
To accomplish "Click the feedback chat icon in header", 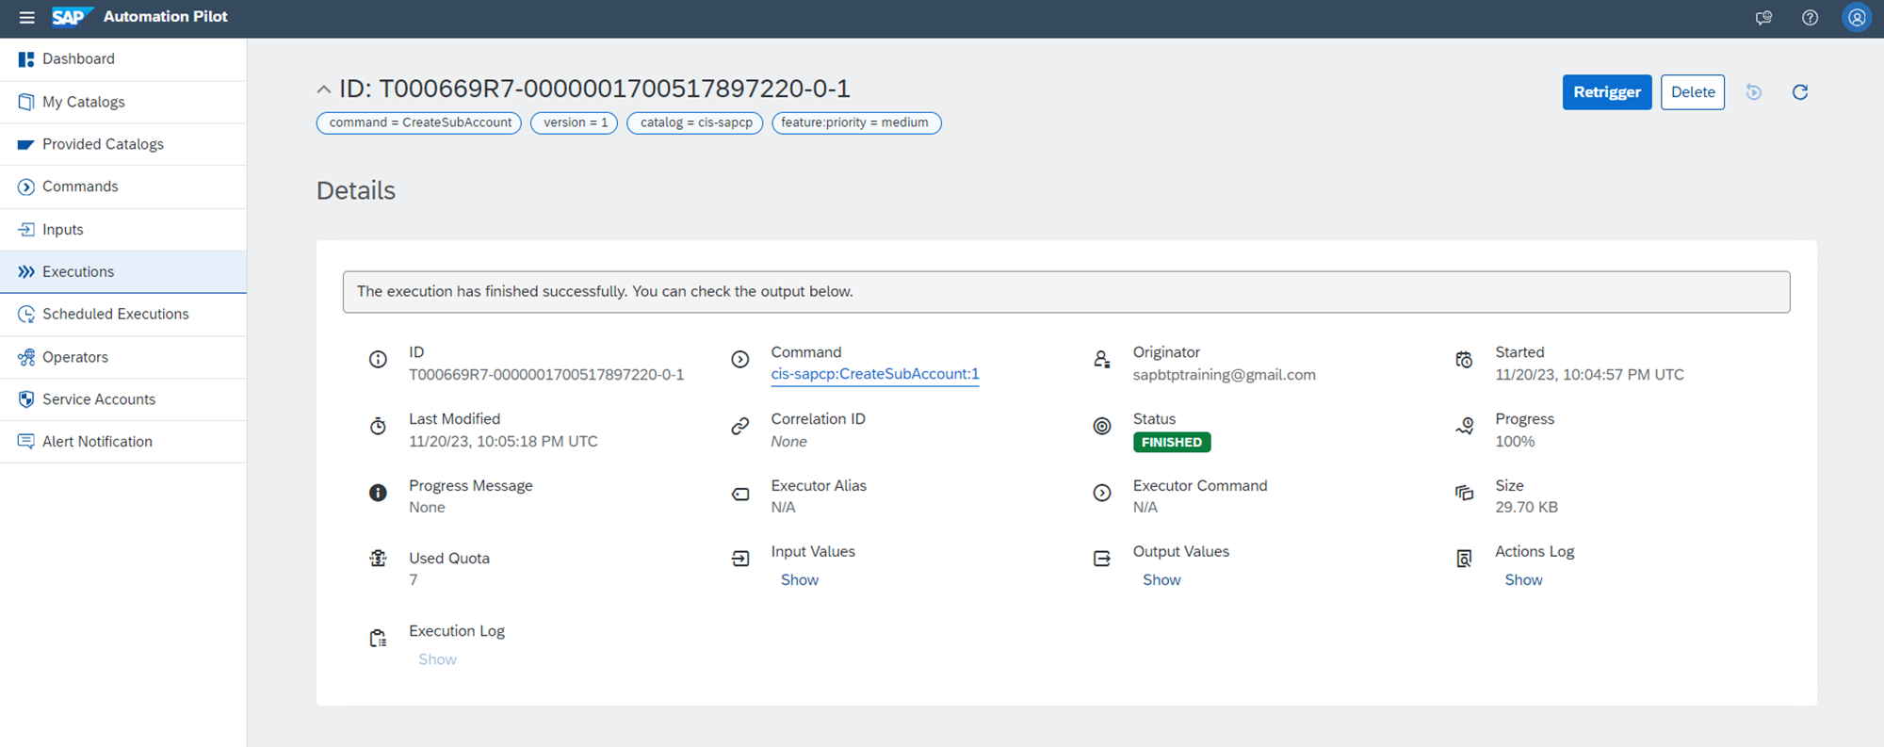I will (x=1763, y=17).
